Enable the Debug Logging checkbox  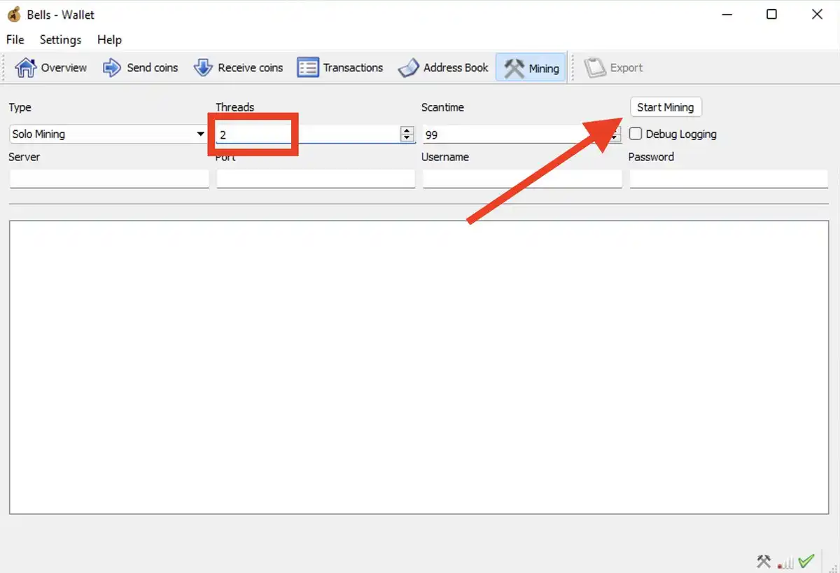[636, 134]
